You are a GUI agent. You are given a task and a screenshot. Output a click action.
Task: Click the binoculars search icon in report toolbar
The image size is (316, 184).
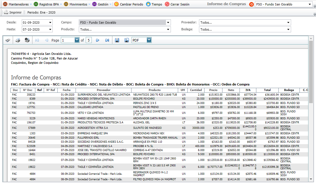click(x=8, y=40)
